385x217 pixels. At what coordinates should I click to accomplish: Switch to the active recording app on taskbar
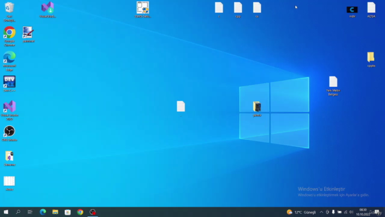[x=93, y=212]
